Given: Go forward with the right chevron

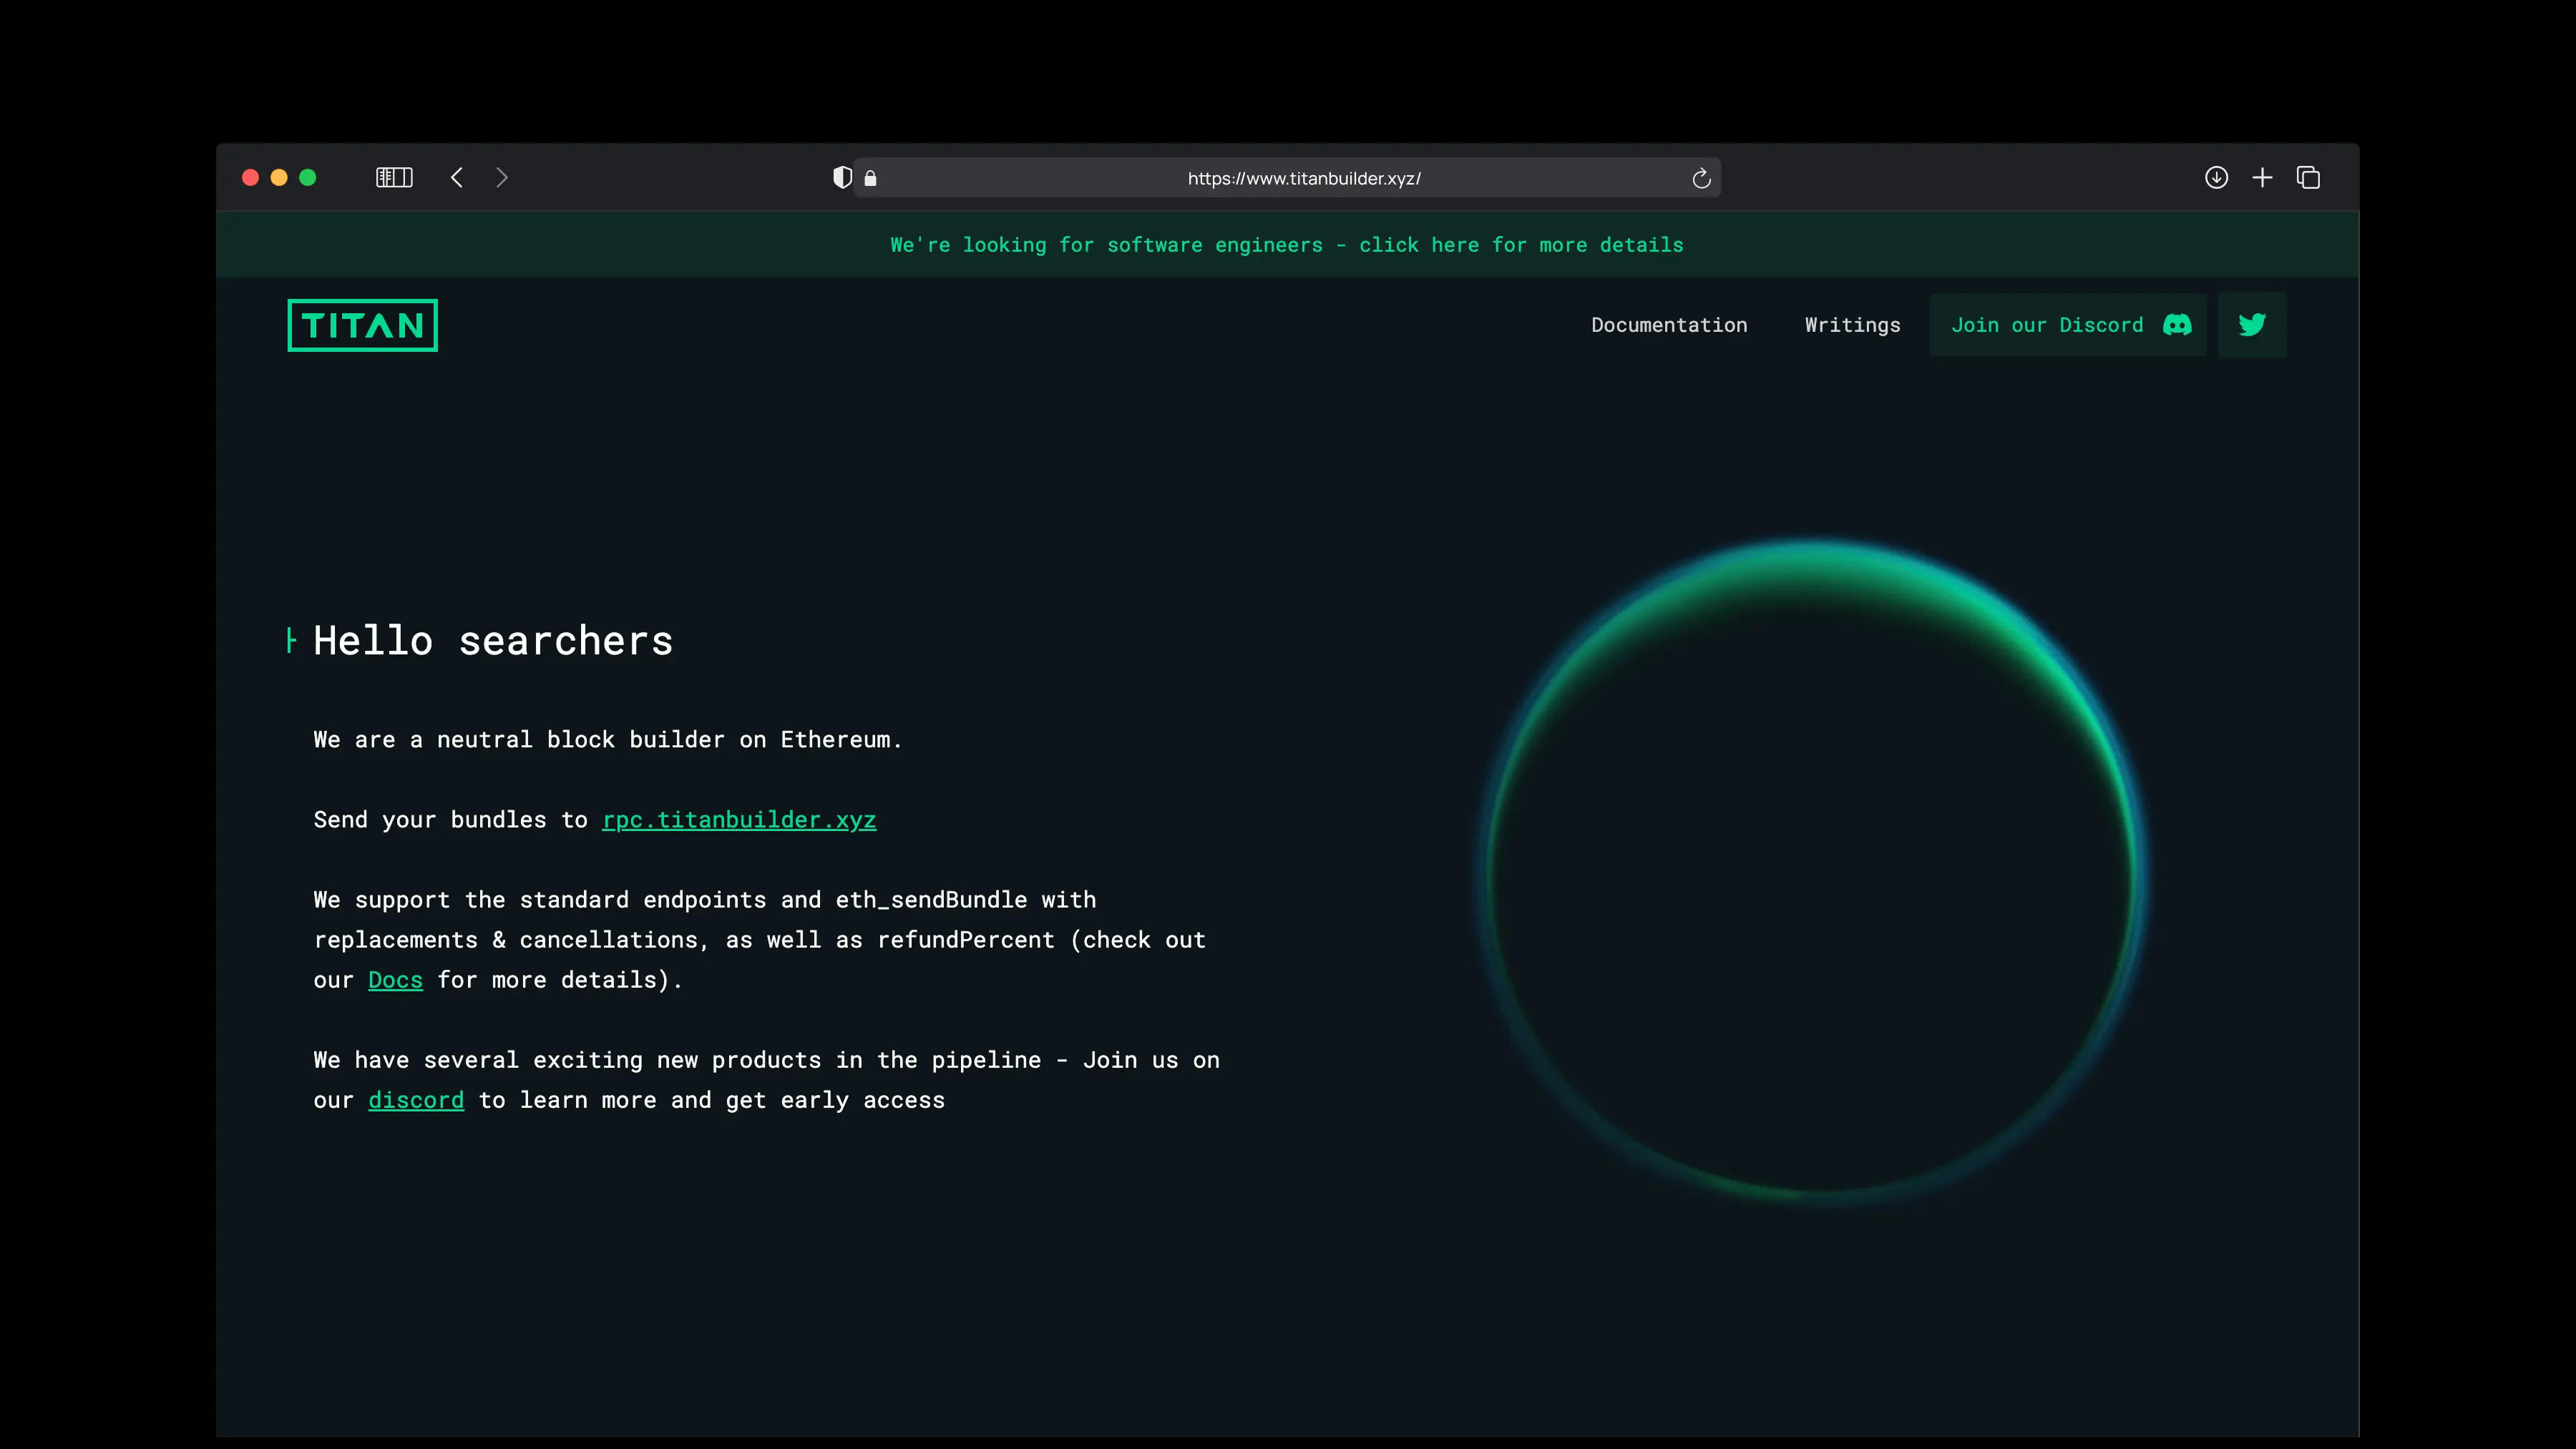Looking at the screenshot, I should pyautogui.click(x=502, y=178).
